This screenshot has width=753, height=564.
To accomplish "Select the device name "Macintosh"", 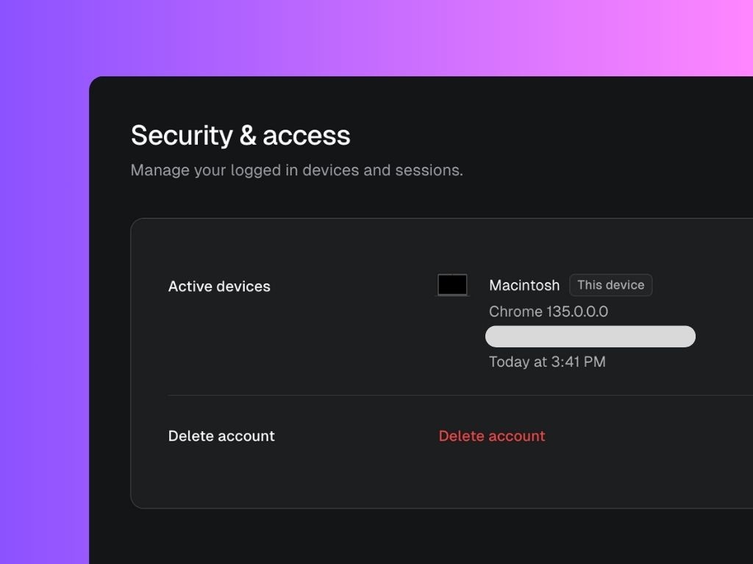I will (524, 286).
